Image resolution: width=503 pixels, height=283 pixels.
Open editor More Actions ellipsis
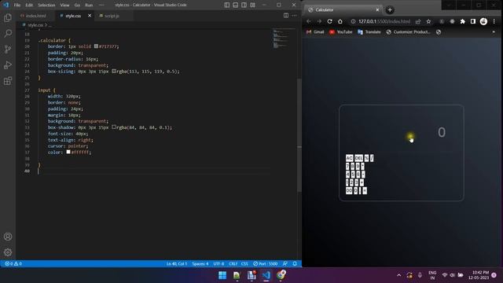pos(294,16)
